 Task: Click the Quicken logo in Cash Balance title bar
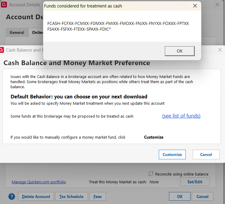pos(1,50)
